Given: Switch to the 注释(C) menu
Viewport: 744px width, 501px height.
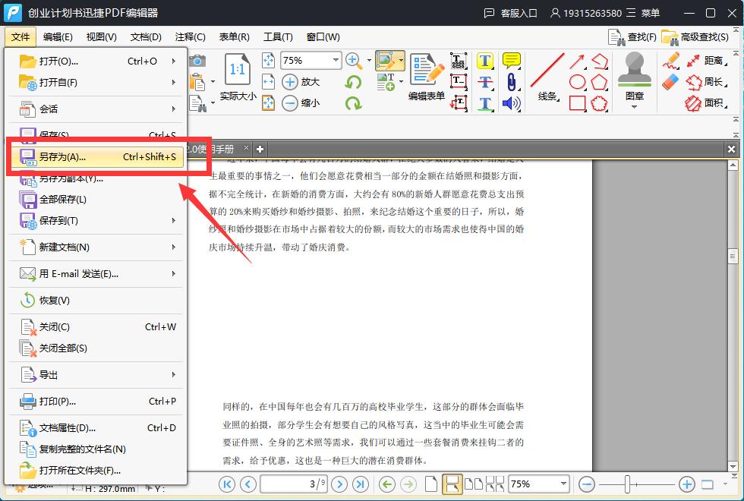Looking at the screenshot, I should [x=190, y=36].
